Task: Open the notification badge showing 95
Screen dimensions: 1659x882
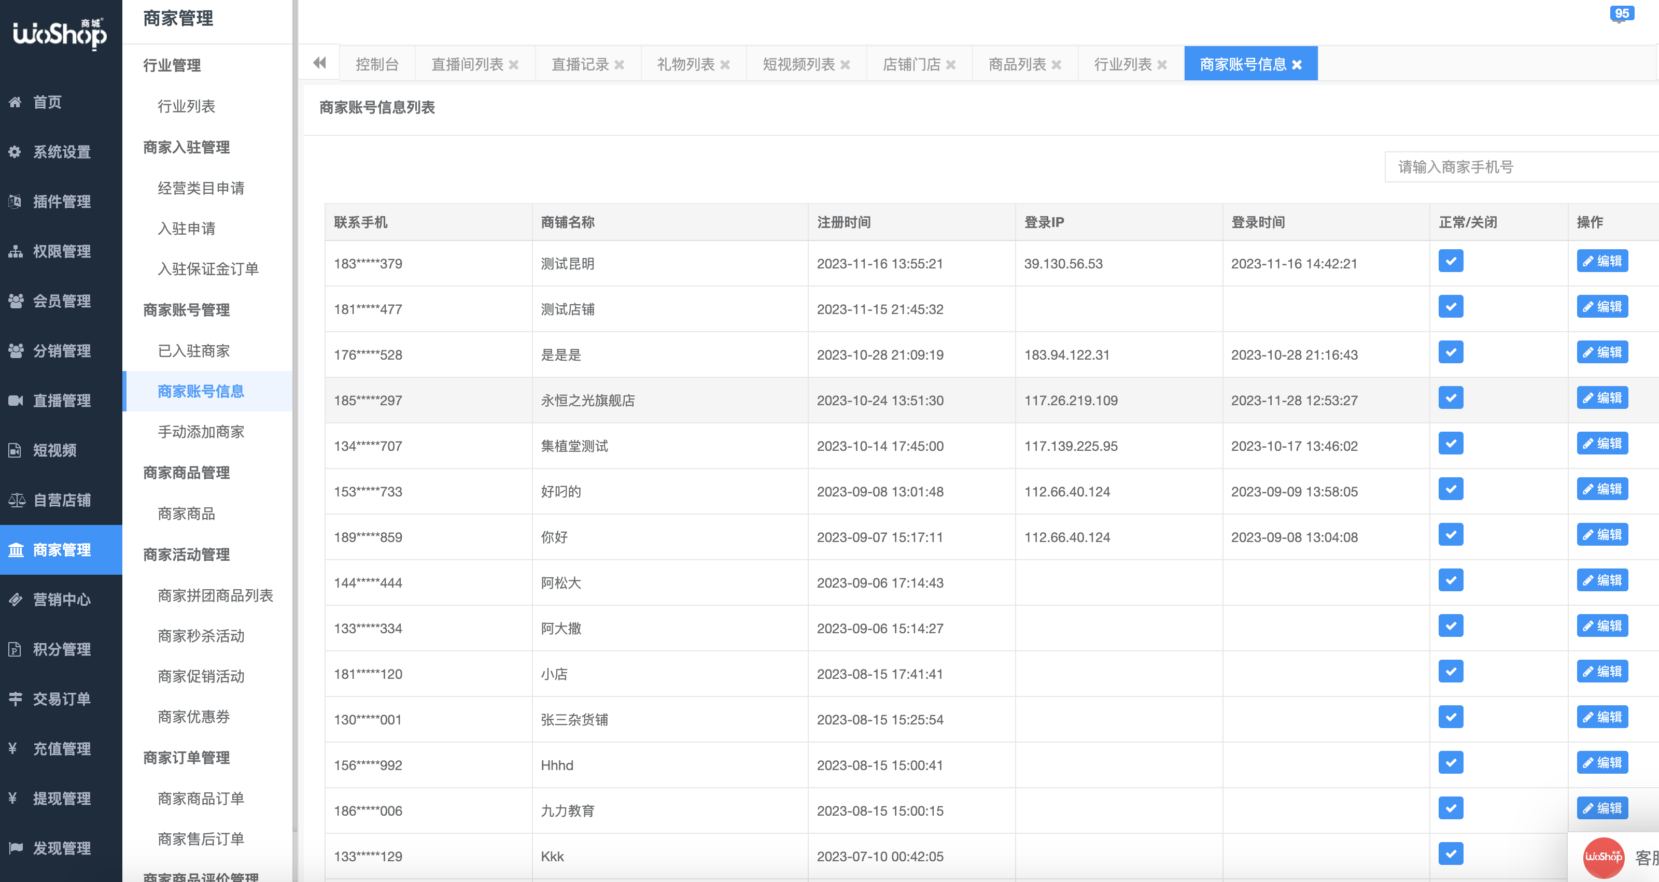Action: pos(1622,13)
